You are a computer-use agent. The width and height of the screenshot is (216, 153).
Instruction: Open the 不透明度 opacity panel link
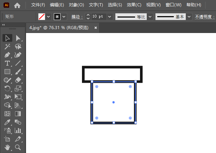coord(205,17)
